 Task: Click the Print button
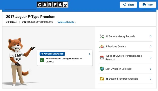pos(148,5)
